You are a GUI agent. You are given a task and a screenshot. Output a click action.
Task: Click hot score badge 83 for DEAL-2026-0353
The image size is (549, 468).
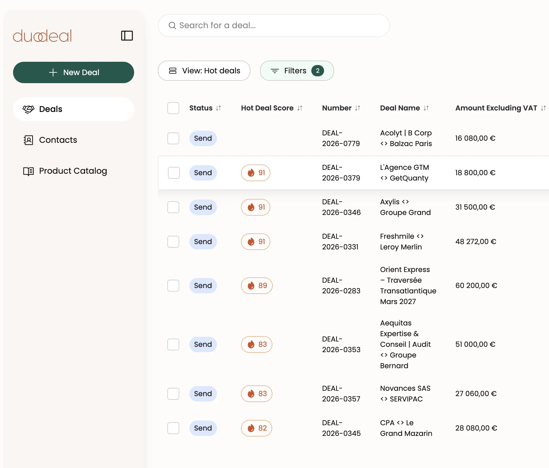257,344
